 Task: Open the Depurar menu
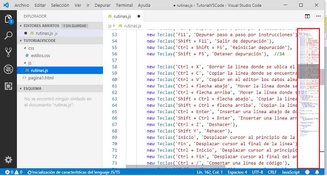(x=103, y=5)
